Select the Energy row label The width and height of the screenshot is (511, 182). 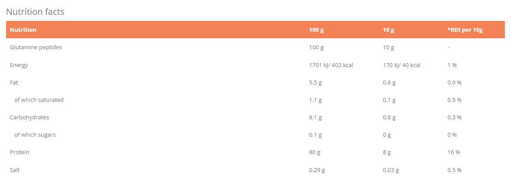click(19, 65)
